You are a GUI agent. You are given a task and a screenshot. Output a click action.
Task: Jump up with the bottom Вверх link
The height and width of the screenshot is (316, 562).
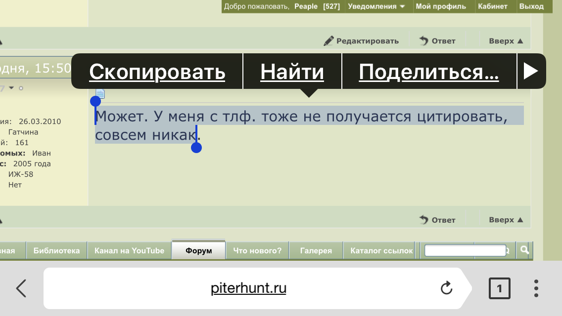coord(506,220)
